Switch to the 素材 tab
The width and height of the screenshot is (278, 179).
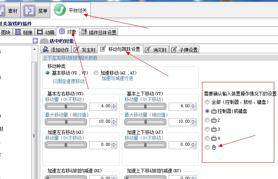[x=10, y=11]
